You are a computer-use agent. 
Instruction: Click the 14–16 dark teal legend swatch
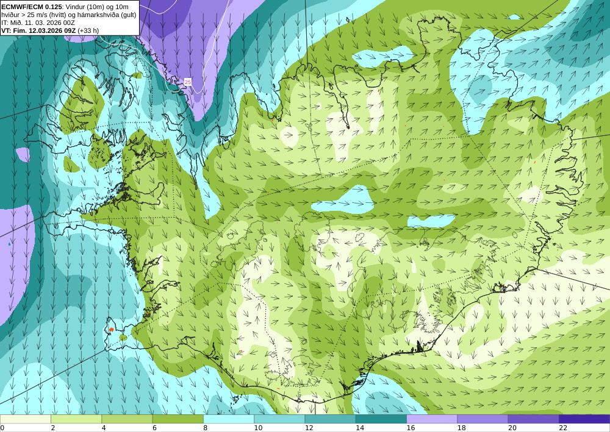[x=381, y=419]
